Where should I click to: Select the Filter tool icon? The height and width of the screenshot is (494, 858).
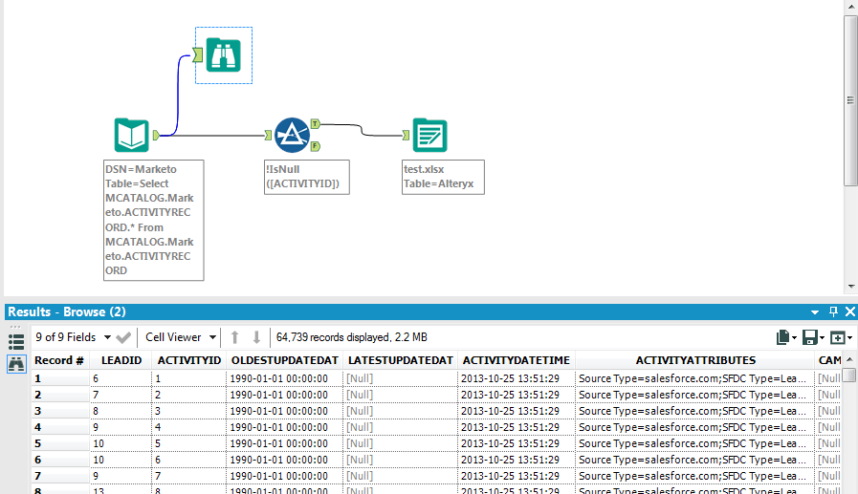(x=291, y=137)
